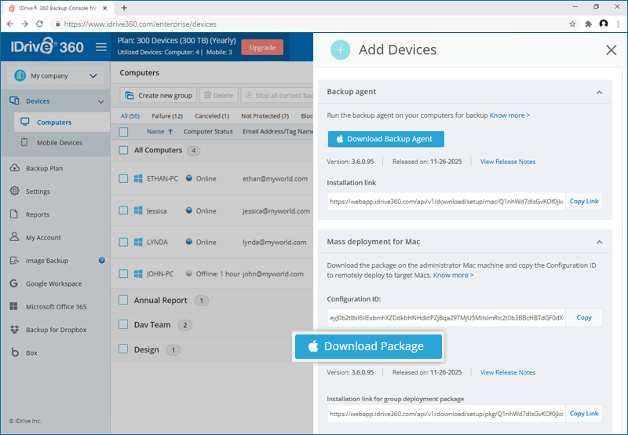Open the Settings gear in sidebar

(x=14, y=191)
